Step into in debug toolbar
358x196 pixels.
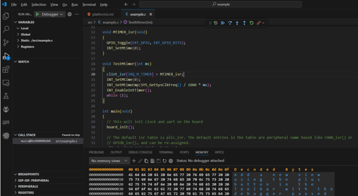point(237,23)
